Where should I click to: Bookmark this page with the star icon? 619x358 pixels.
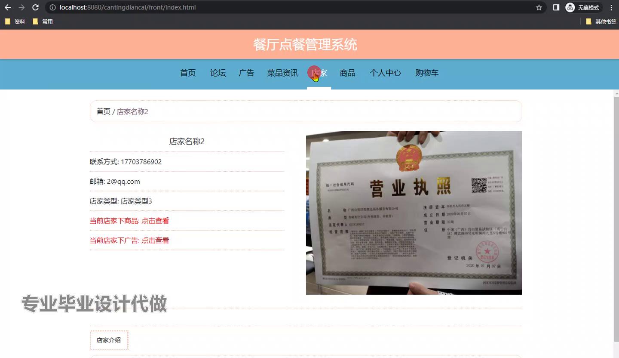point(539,7)
